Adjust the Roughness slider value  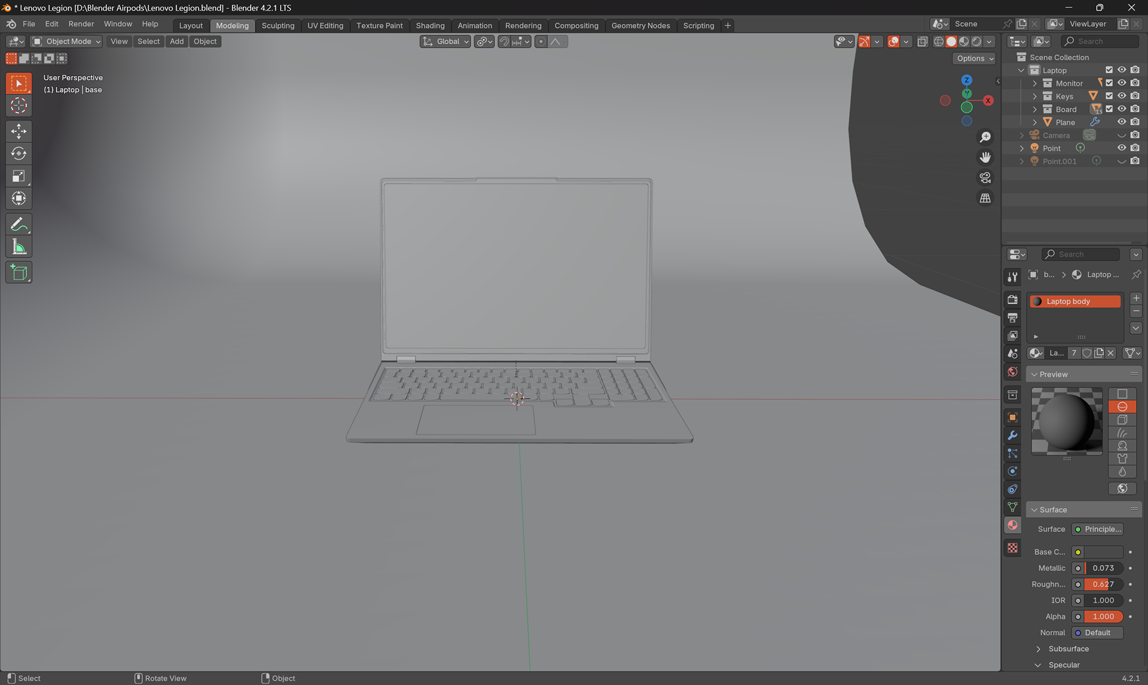1103,584
